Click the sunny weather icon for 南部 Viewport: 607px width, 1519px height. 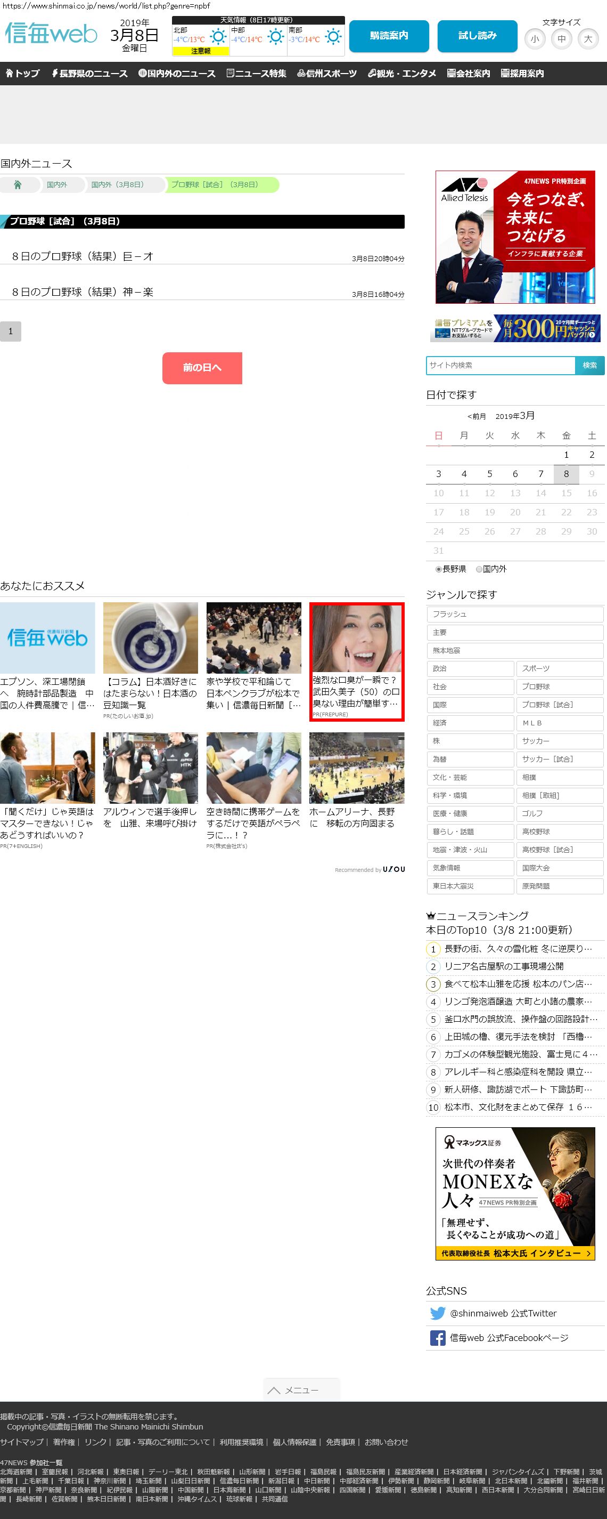pos(333,37)
